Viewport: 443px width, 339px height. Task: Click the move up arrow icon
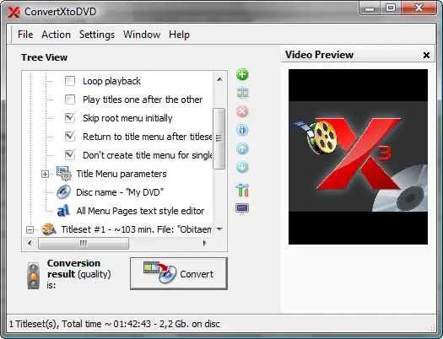point(242,148)
